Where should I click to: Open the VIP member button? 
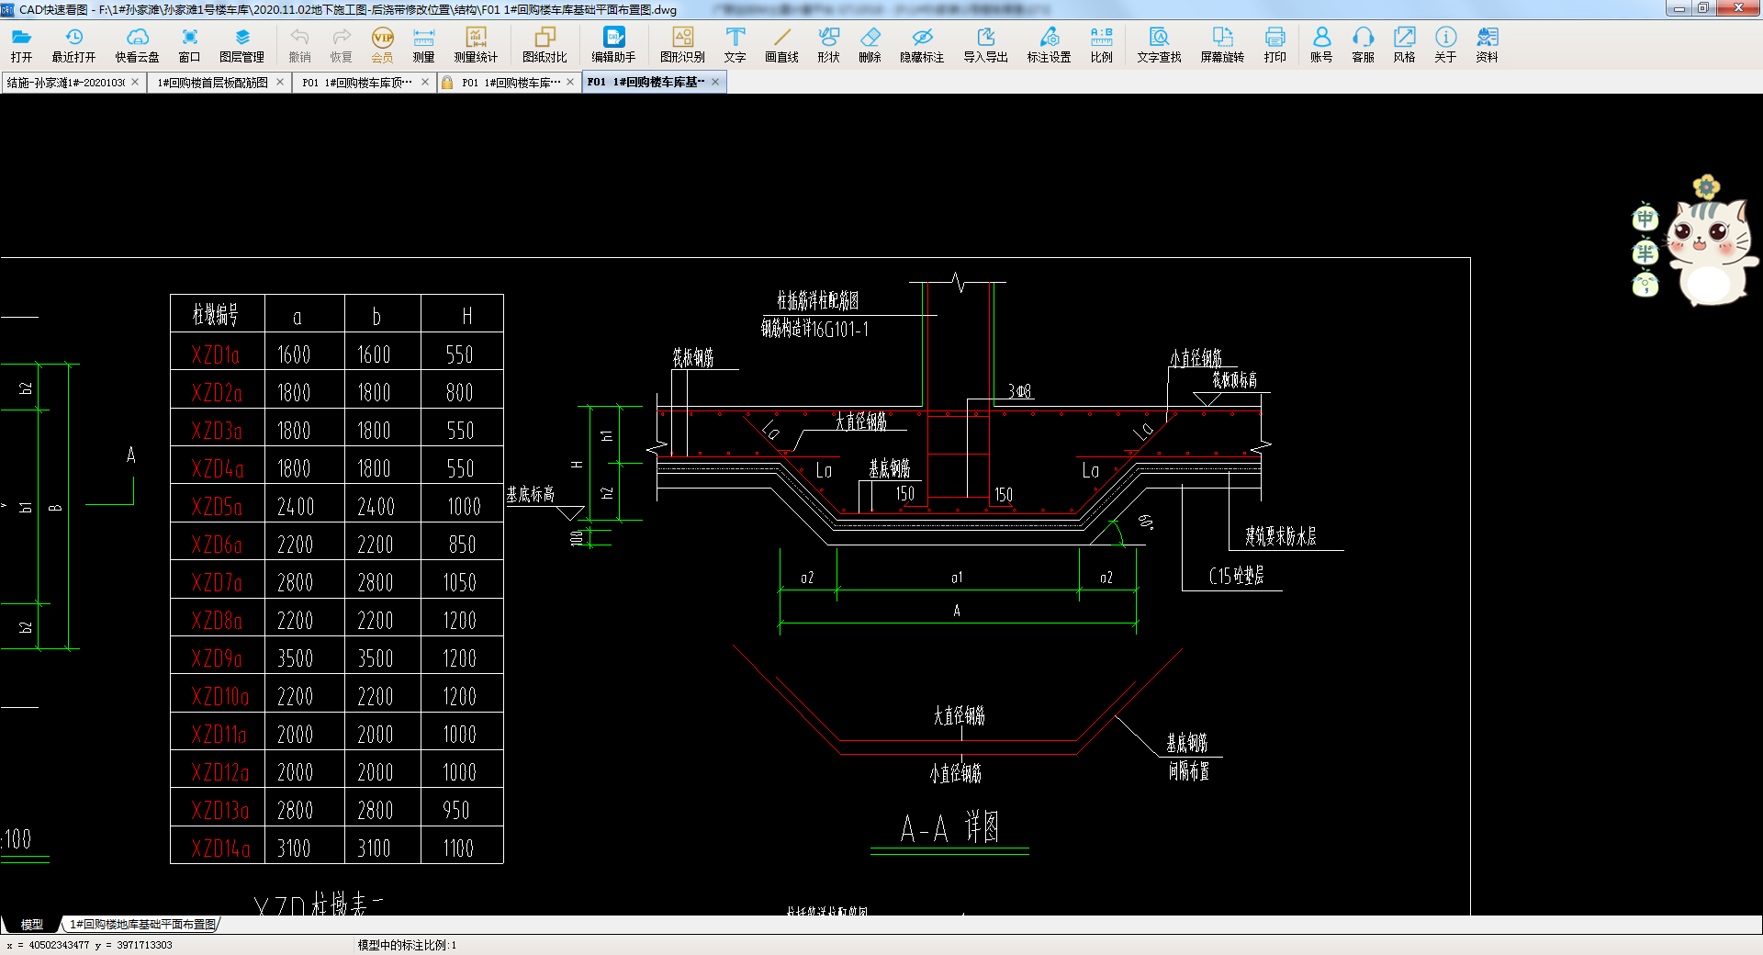coord(382,44)
